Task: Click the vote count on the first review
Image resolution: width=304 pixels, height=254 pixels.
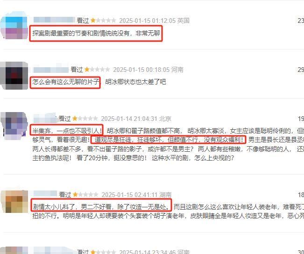Action: [301, 21]
